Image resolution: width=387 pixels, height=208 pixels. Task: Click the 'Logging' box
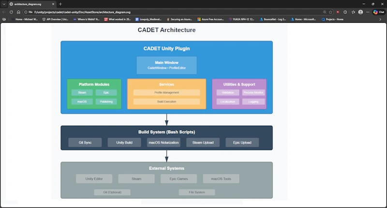tap(253, 102)
